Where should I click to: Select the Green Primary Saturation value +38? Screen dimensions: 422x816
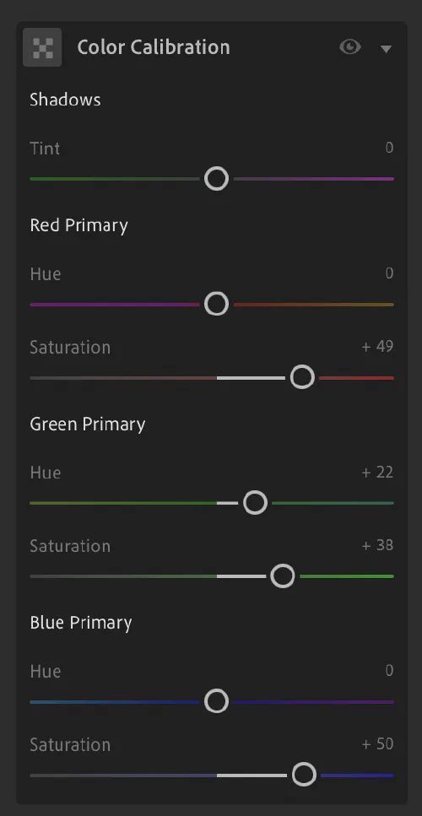pos(378,545)
